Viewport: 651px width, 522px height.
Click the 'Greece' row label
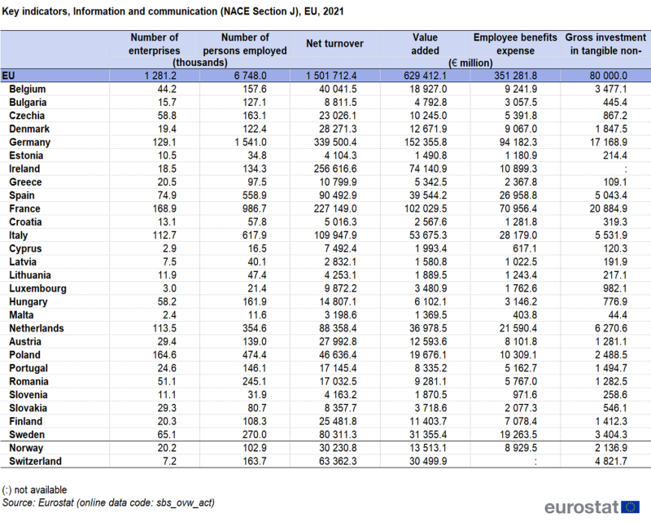point(25,182)
